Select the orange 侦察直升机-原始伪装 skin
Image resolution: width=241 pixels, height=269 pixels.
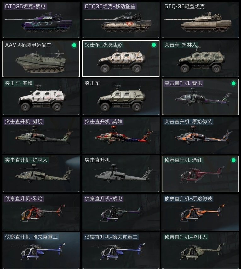click(x=200, y=212)
